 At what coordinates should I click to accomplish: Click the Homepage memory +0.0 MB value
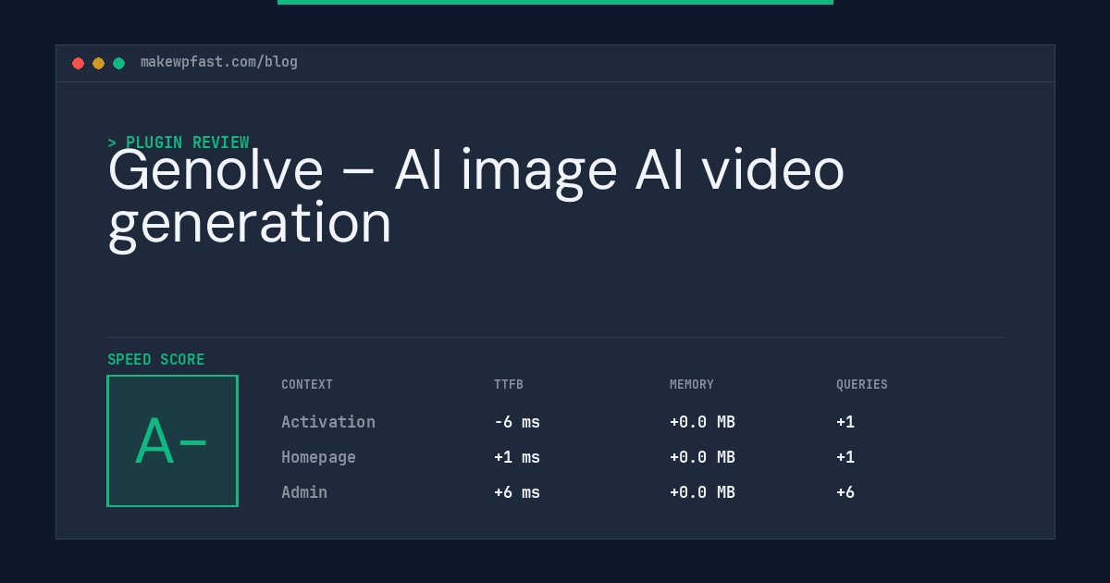coord(702,457)
